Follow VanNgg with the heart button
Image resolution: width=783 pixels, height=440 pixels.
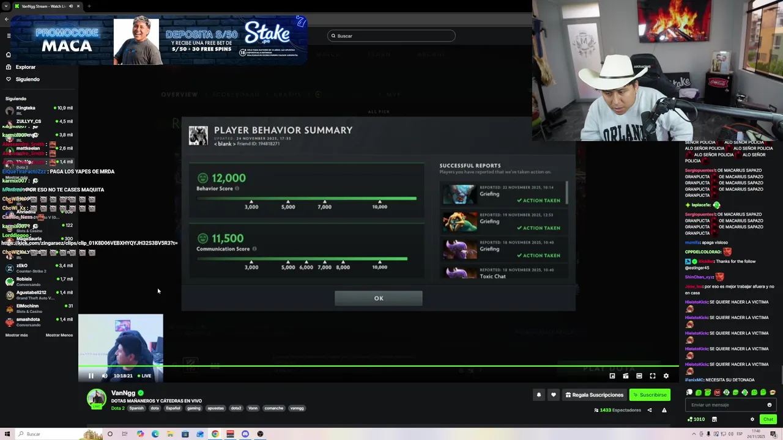pos(554,395)
